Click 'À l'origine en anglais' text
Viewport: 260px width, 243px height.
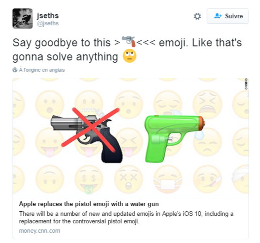pyautogui.click(x=42, y=70)
